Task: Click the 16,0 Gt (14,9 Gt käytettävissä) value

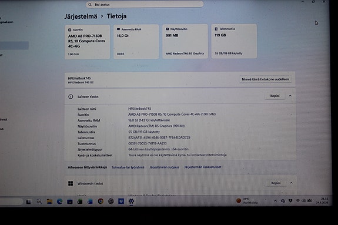Action: [x=149, y=120]
